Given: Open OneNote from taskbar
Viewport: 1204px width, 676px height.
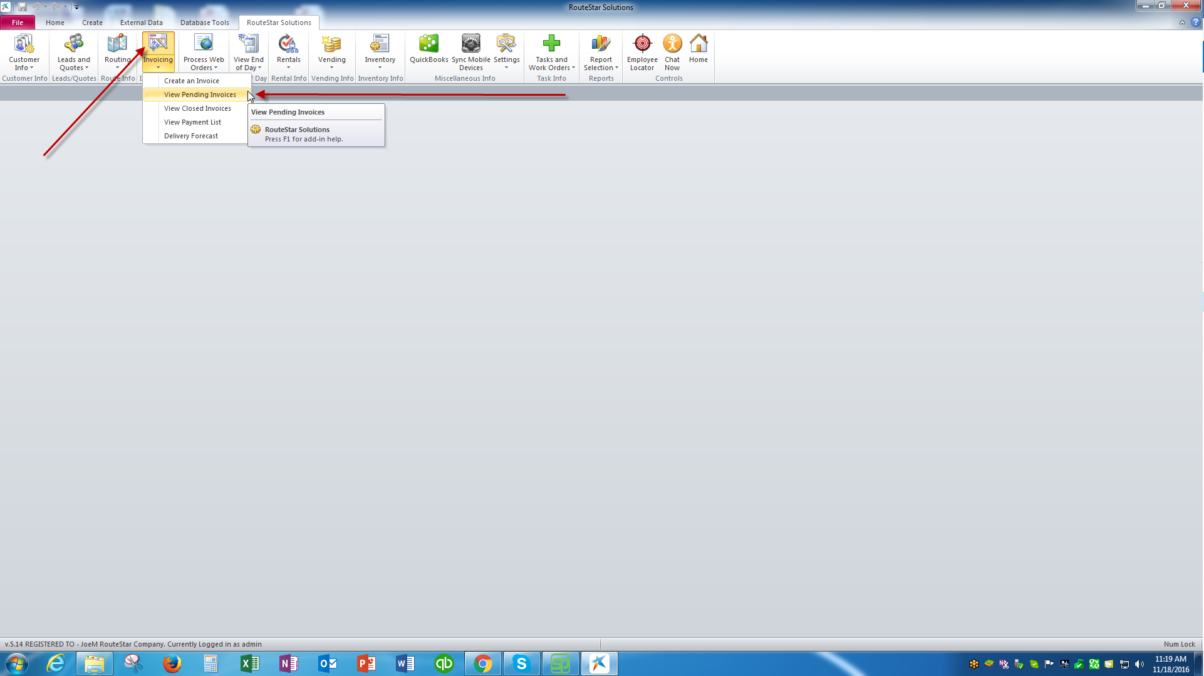Looking at the screenshot, I should 288,663.
